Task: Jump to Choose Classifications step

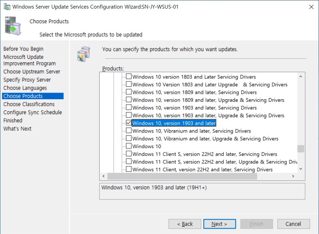Action: tap(29, 104)
